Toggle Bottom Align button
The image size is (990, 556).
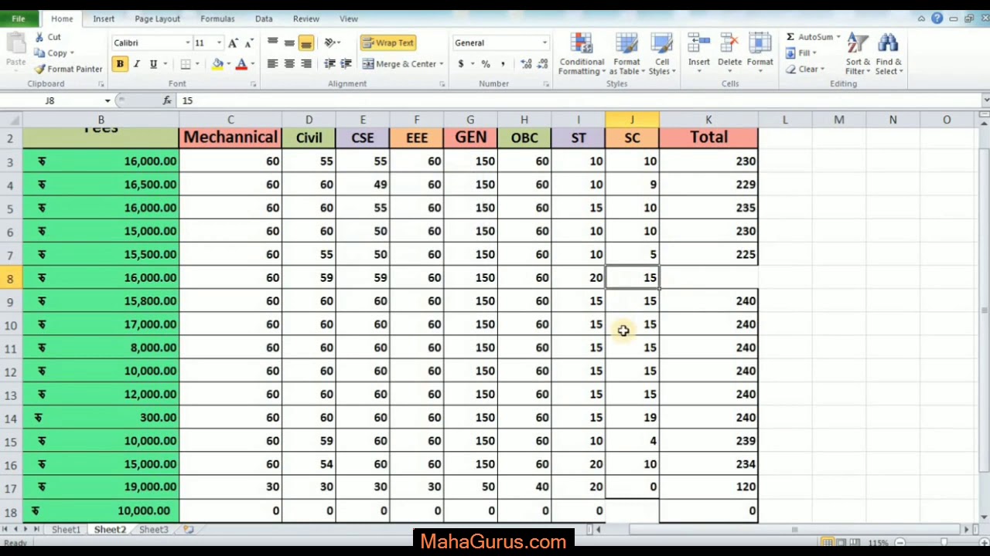coord(306,43)
